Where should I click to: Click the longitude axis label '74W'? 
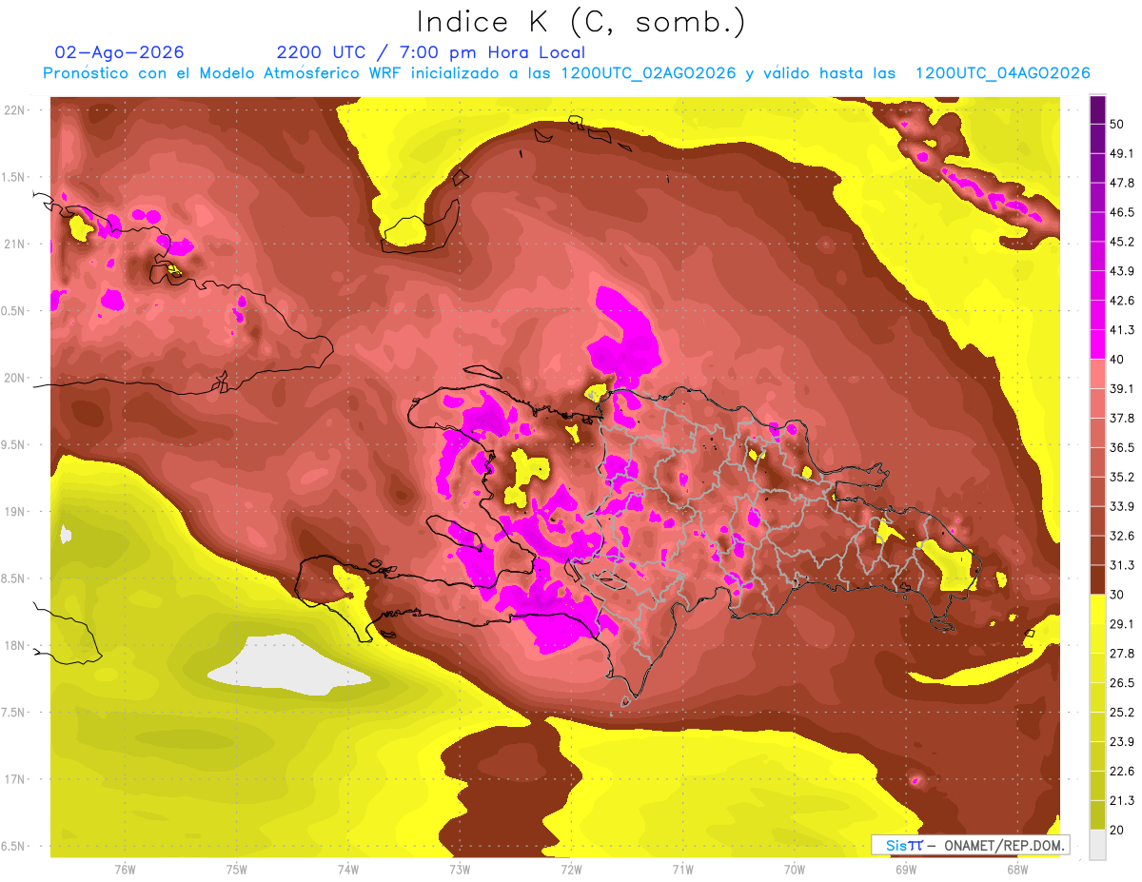tap(347, 870)
